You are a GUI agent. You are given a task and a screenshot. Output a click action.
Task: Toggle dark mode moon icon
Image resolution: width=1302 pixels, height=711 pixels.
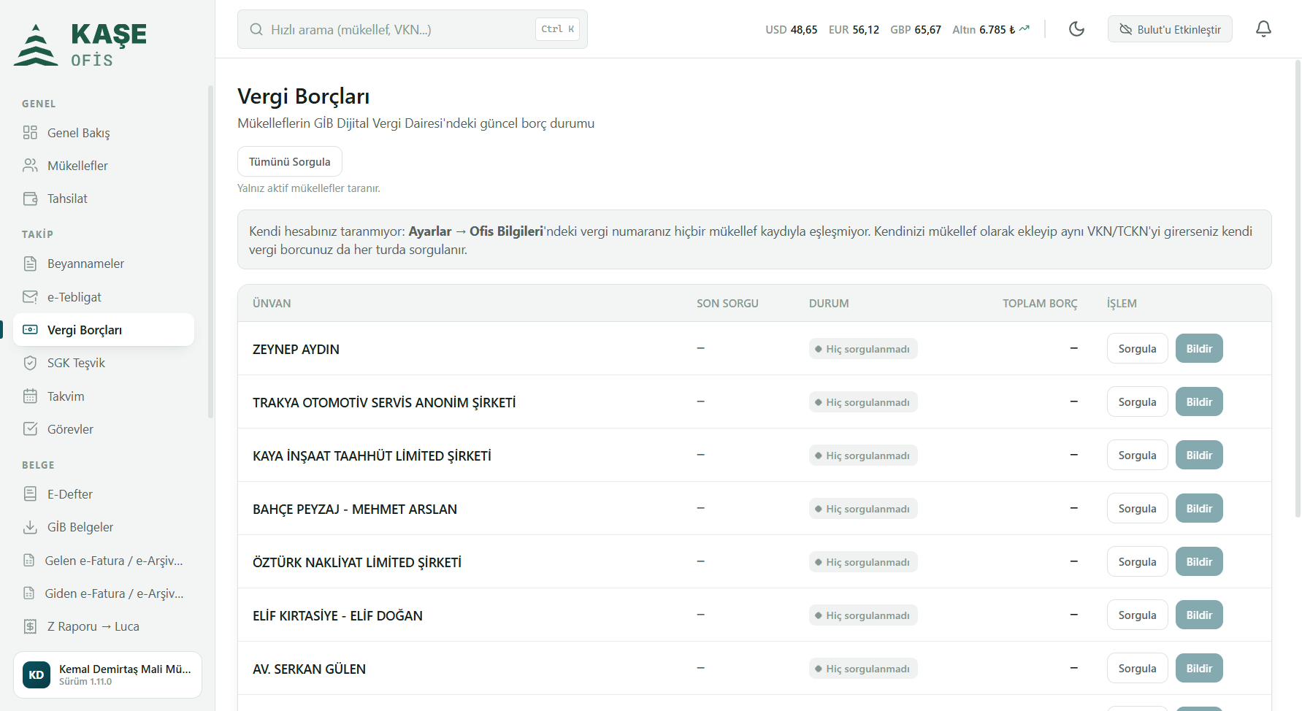(x=1076, y=29)
